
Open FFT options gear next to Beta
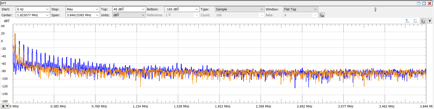(321, 15)
